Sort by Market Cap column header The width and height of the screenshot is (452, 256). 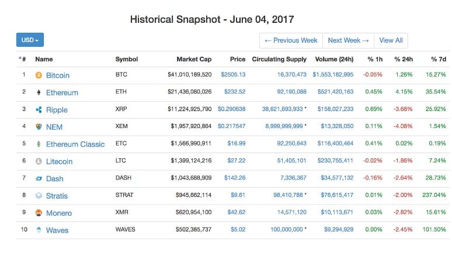(194, 59)
